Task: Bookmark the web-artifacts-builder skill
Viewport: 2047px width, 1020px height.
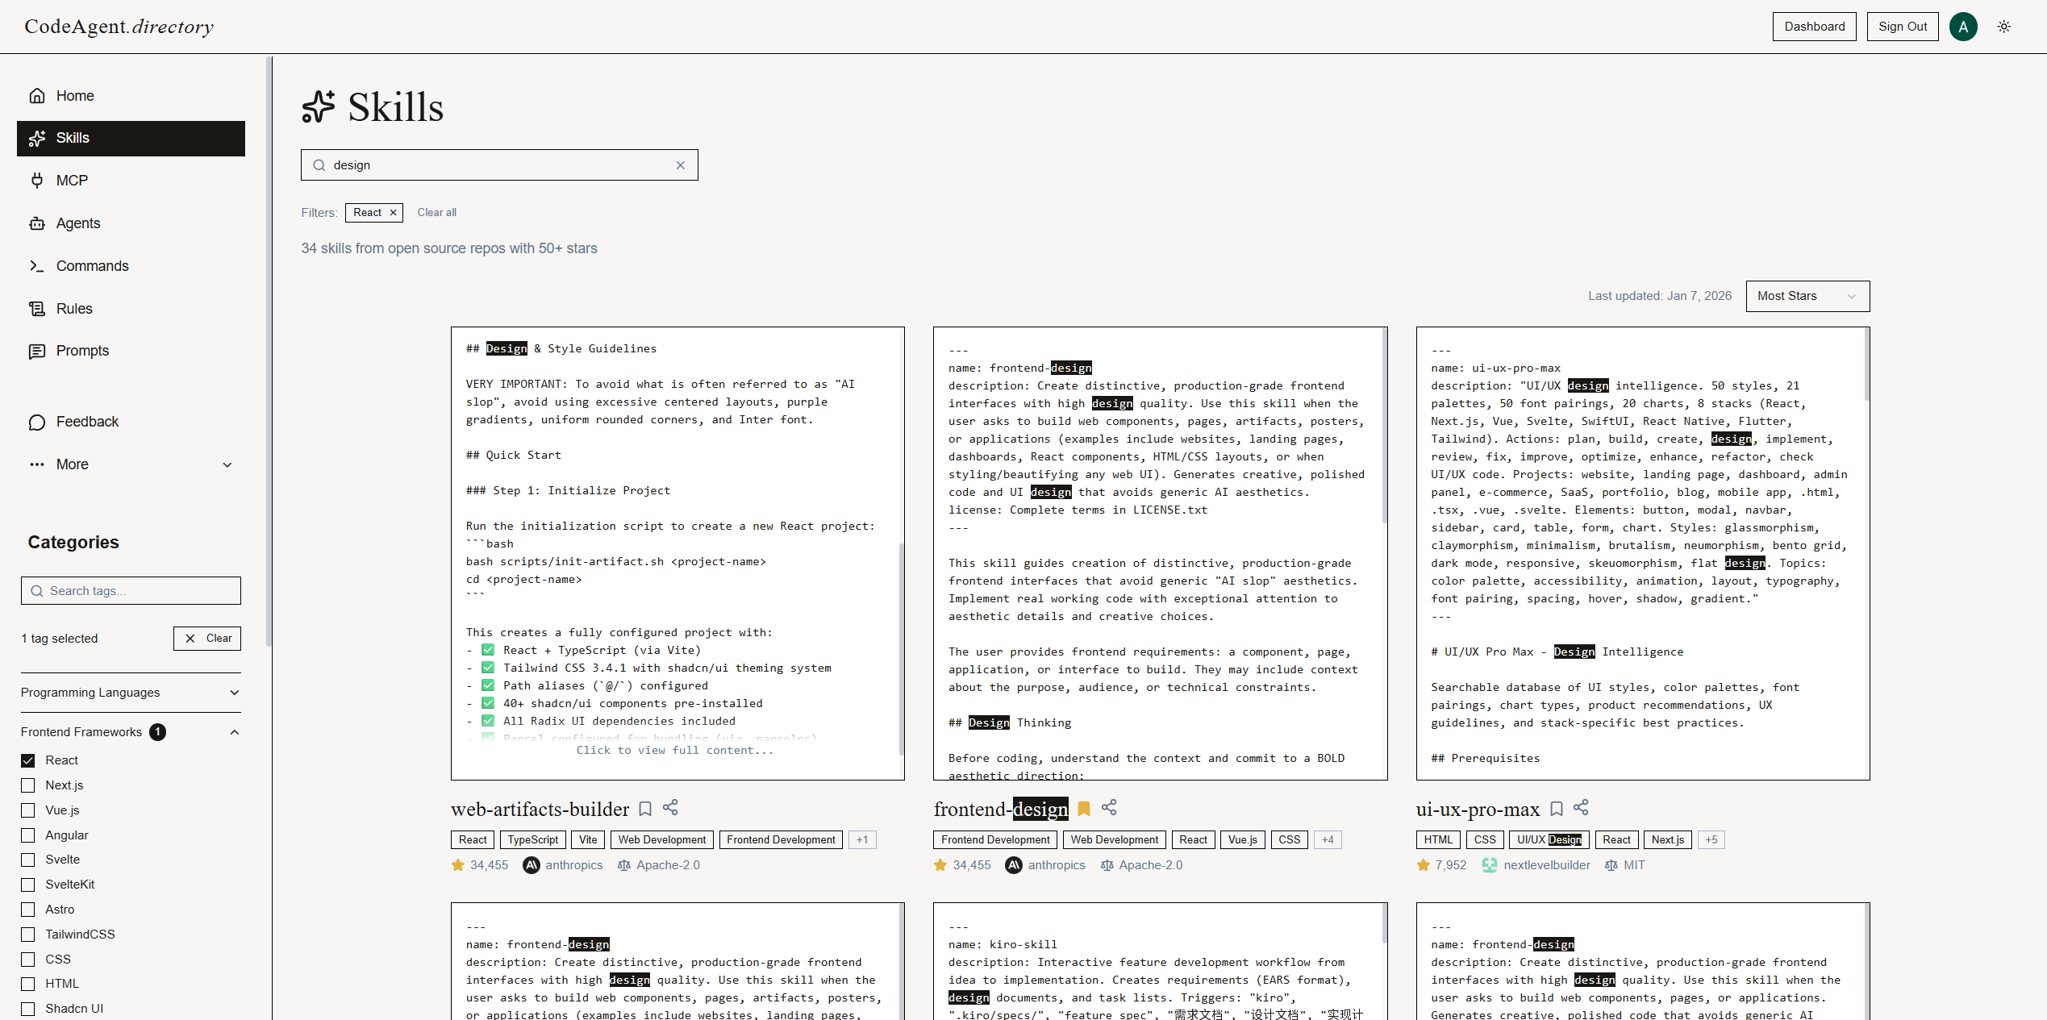Action: coord(645,808)
